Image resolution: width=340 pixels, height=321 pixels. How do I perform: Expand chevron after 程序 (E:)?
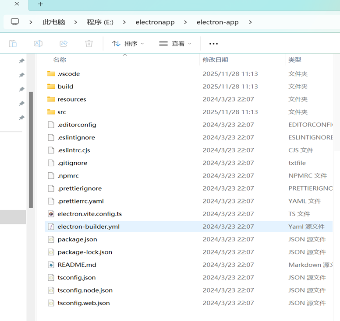(x=124, y=22)
